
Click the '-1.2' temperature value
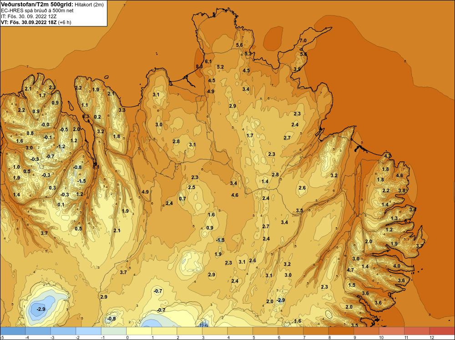(x=61, y=147)
